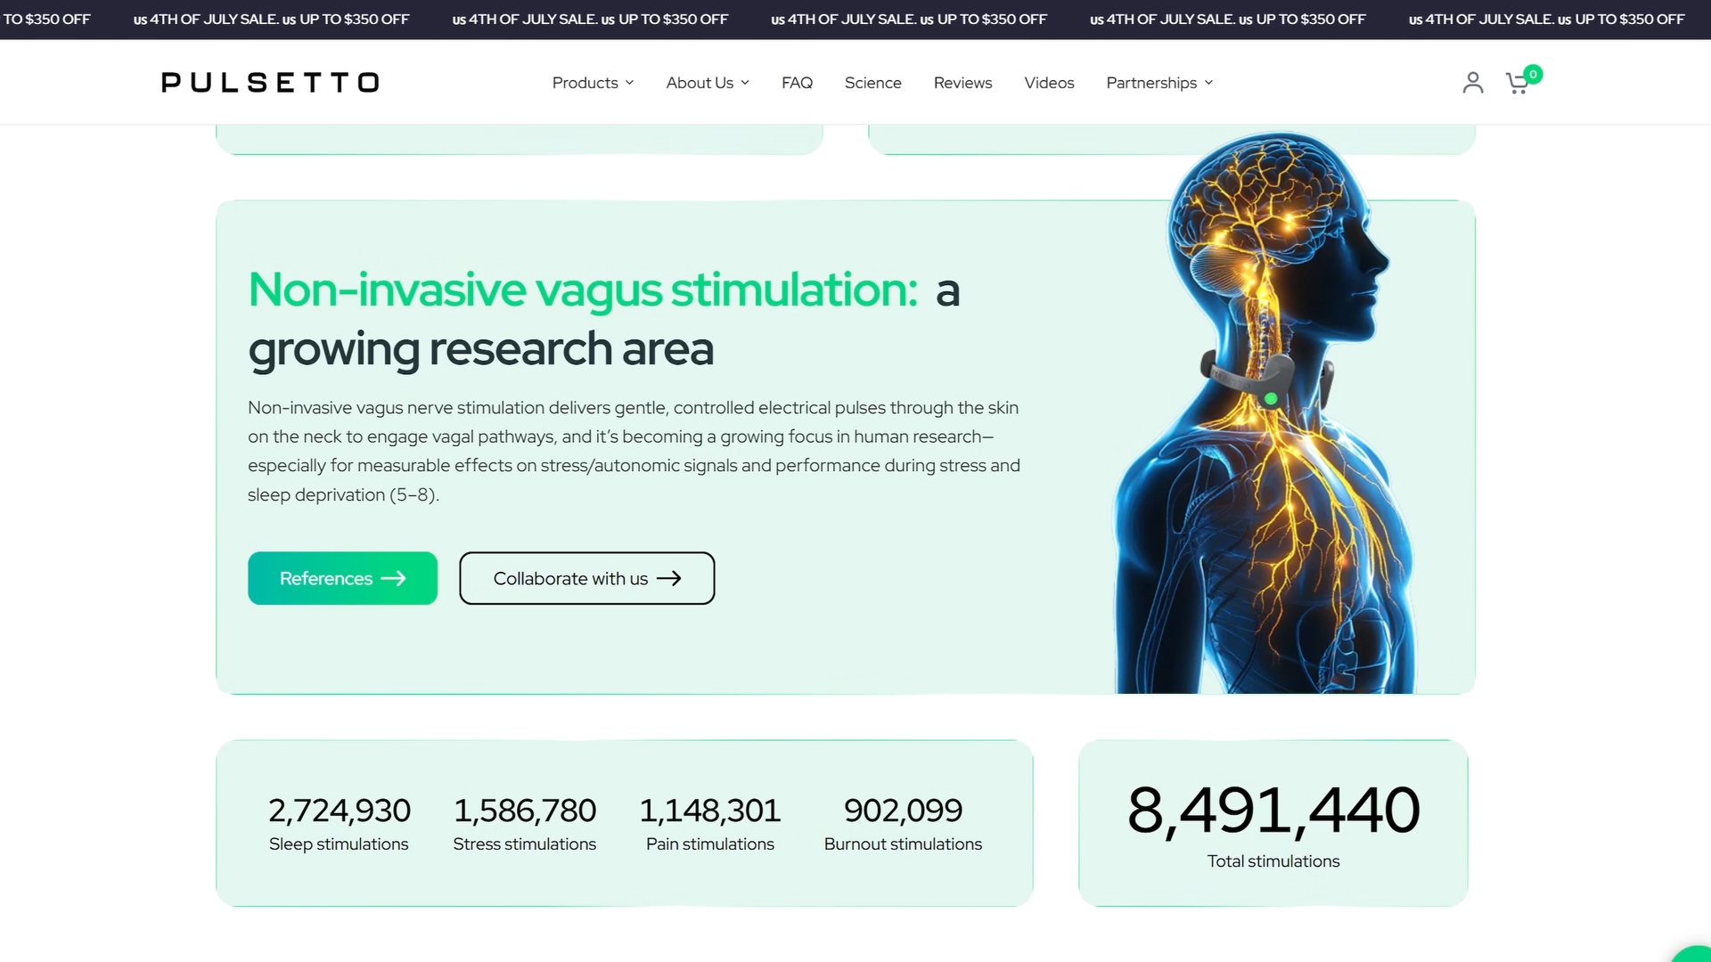Click the vagus nerve body illustration
This screenshot has height=962, width=1711.
(x=1265, y=414)
